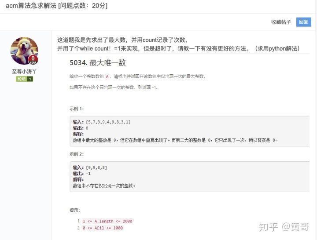Click the 提示 hints heading
Viewport: 317px width, 240px height.
click(x=74, y=210)
